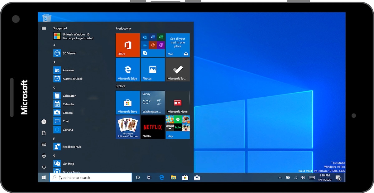The image size is (374, 193).
Task: Click the 'F' letter header in app list
Action: coord(54,138)
